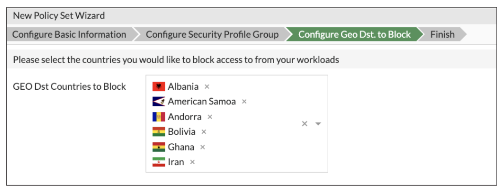503x191 pixels.
Task: Remove Albania from blocked countries
Action: pyautogui.click(x=207, y=87)
